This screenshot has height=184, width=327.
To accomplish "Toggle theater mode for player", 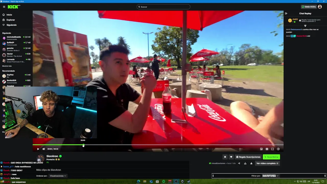I will (267, 149).
